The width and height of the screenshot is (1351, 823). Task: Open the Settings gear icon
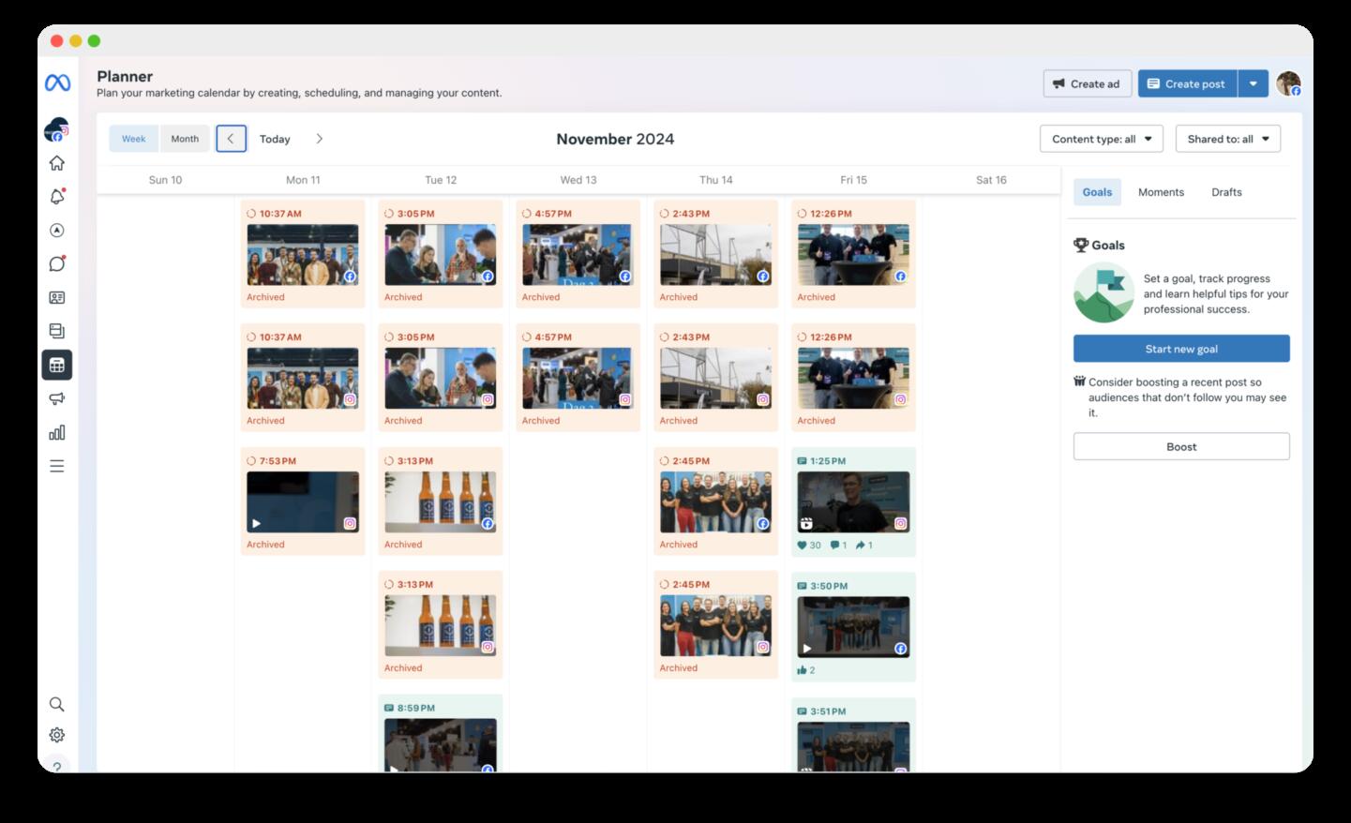pos(57,735)
